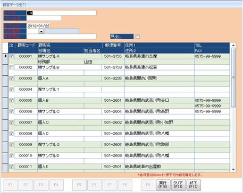The height and width of the screenshot is (193, 243).
Task: Toggle output checkbox for customer 000009
Action: pos(12,145)
